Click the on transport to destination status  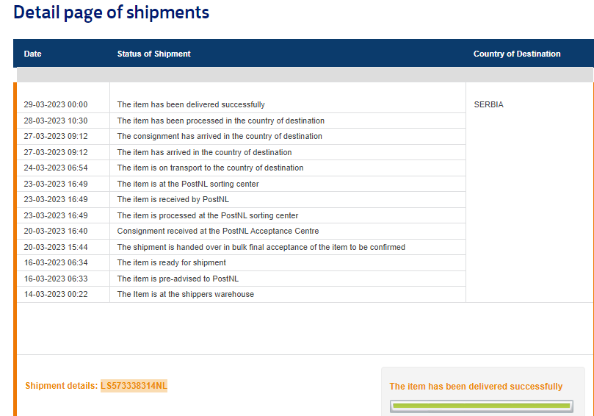coord(210,168)
